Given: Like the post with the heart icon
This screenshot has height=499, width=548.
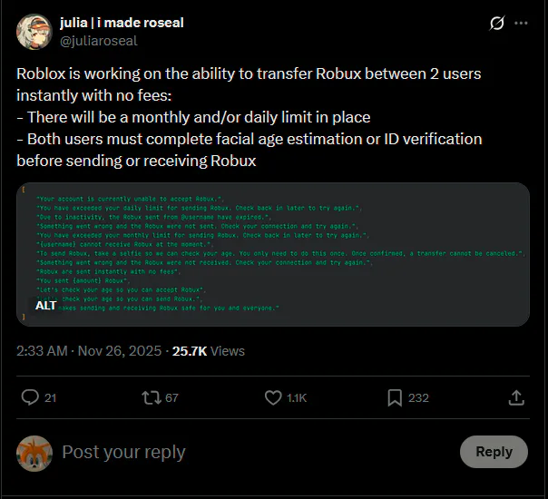Looking at the screenshot, I should pos(272,397).
